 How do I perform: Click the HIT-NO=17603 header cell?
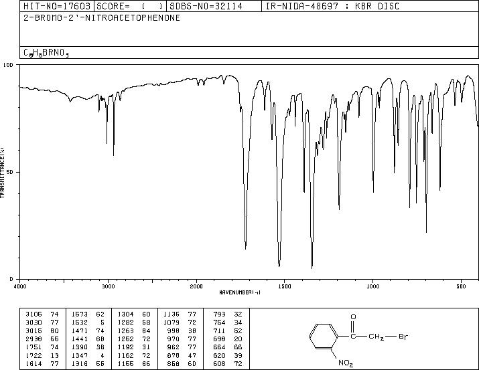57,6
